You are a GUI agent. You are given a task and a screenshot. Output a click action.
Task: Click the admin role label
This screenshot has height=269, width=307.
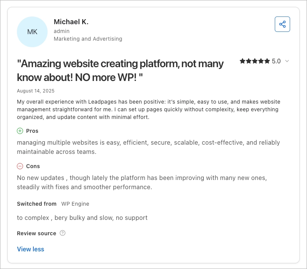(x=61, y=31)
